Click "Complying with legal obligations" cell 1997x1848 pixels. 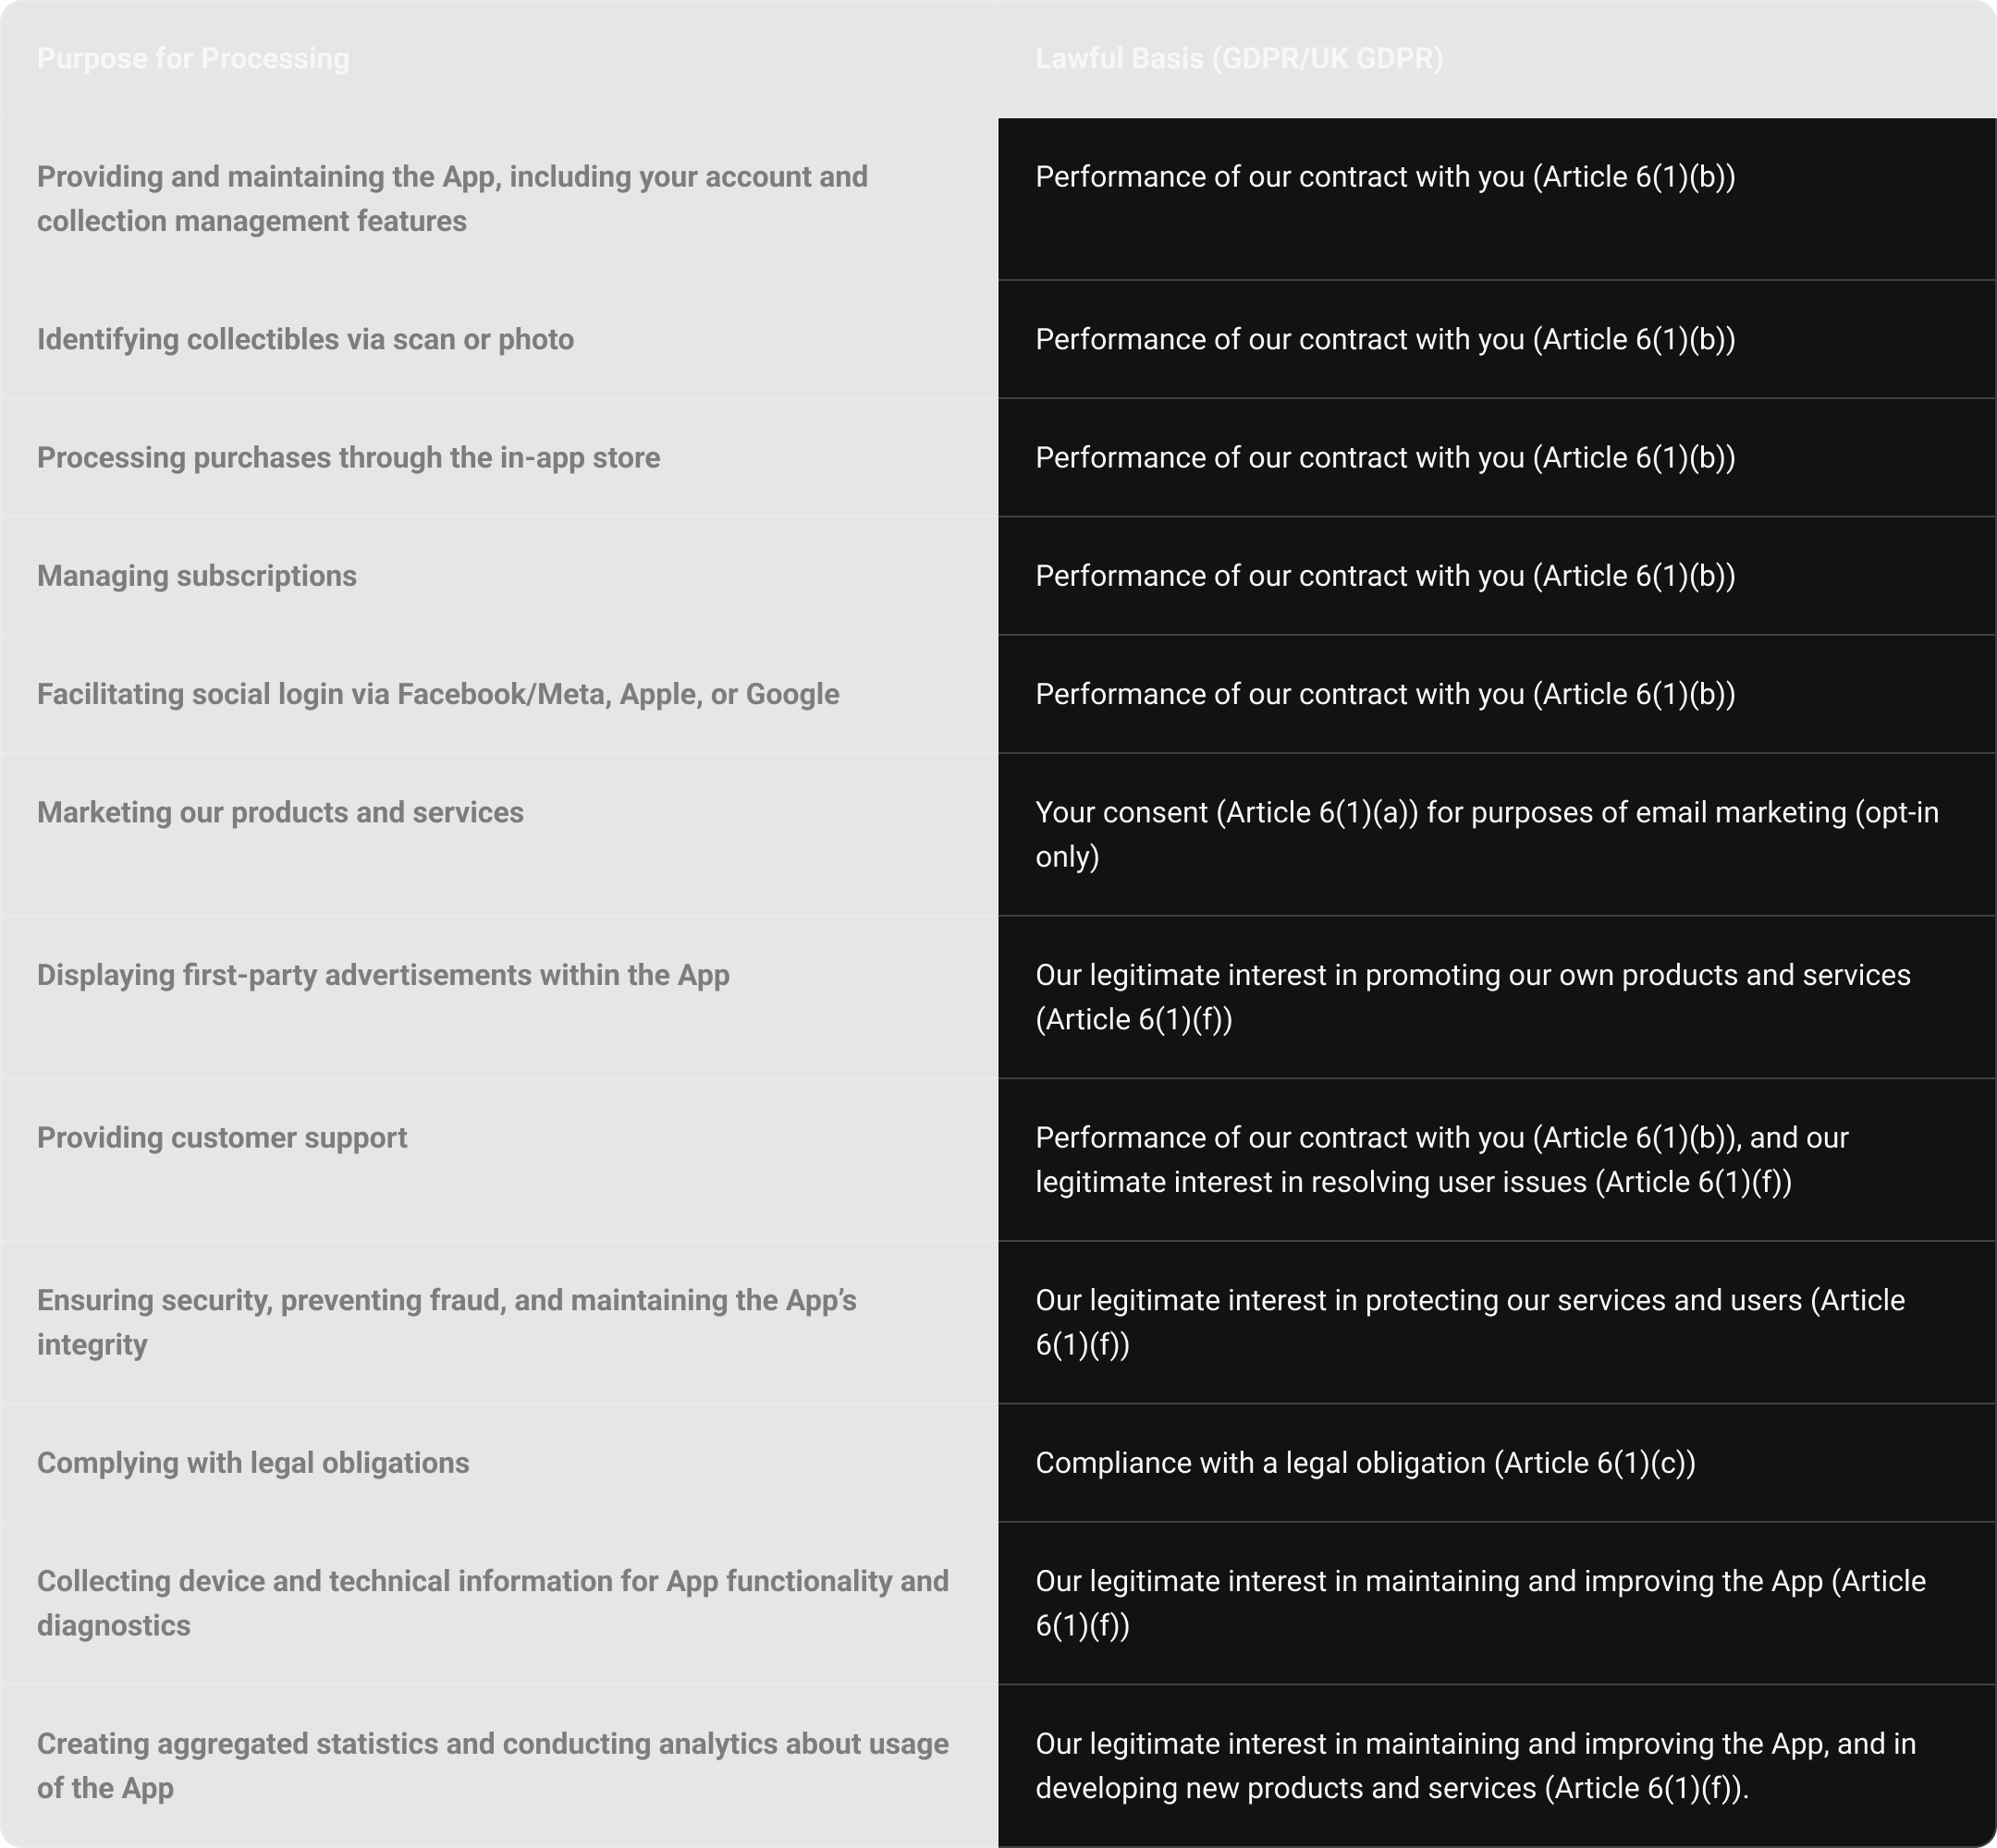(x=253, y=1463)
